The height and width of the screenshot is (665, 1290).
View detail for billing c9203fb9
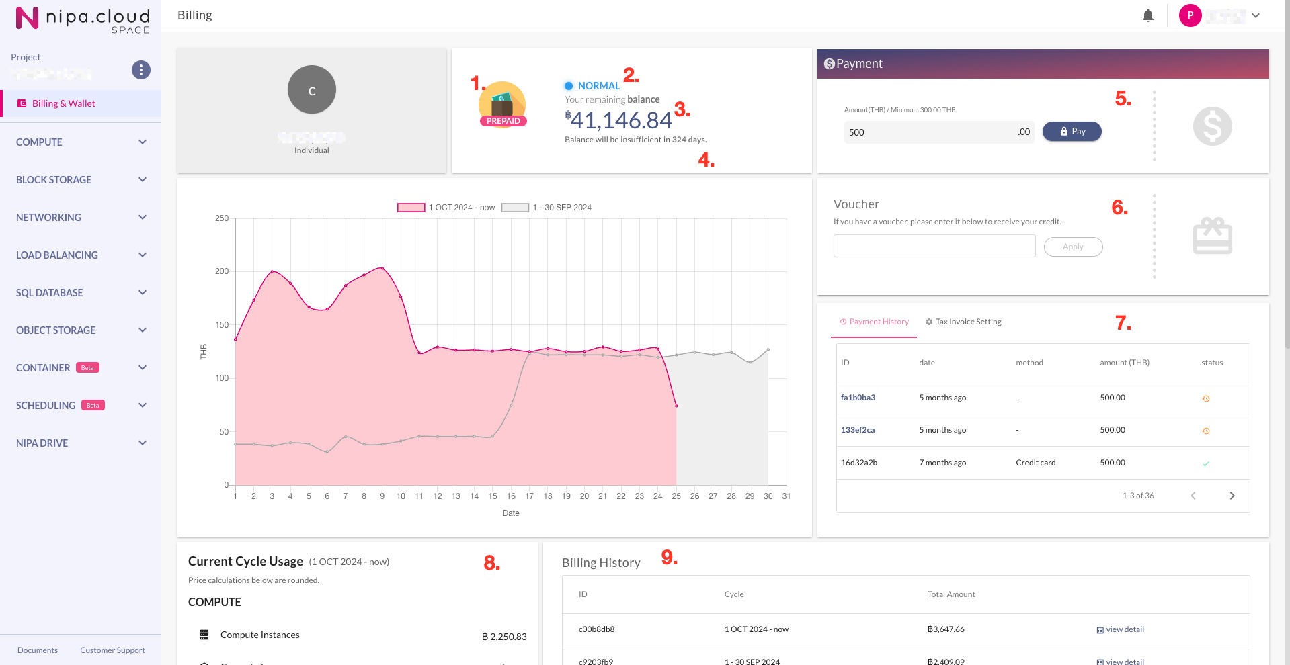point(1120,662)
